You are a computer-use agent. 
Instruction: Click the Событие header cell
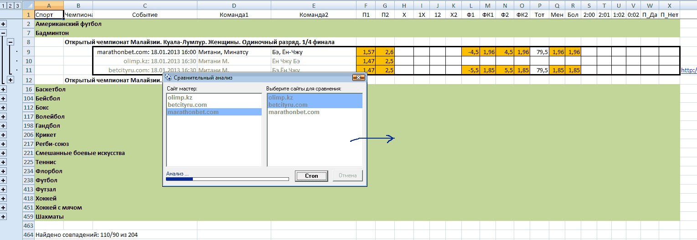click(x=145, y=15)
